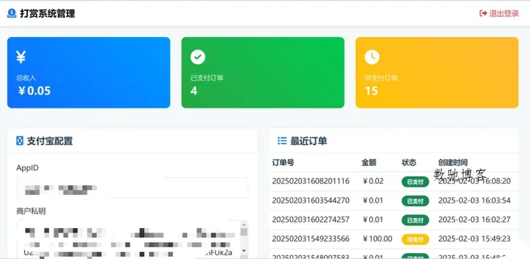
Task: Select order number 202502031602274257
Action: pyautogui.click(x=311, y=220)
